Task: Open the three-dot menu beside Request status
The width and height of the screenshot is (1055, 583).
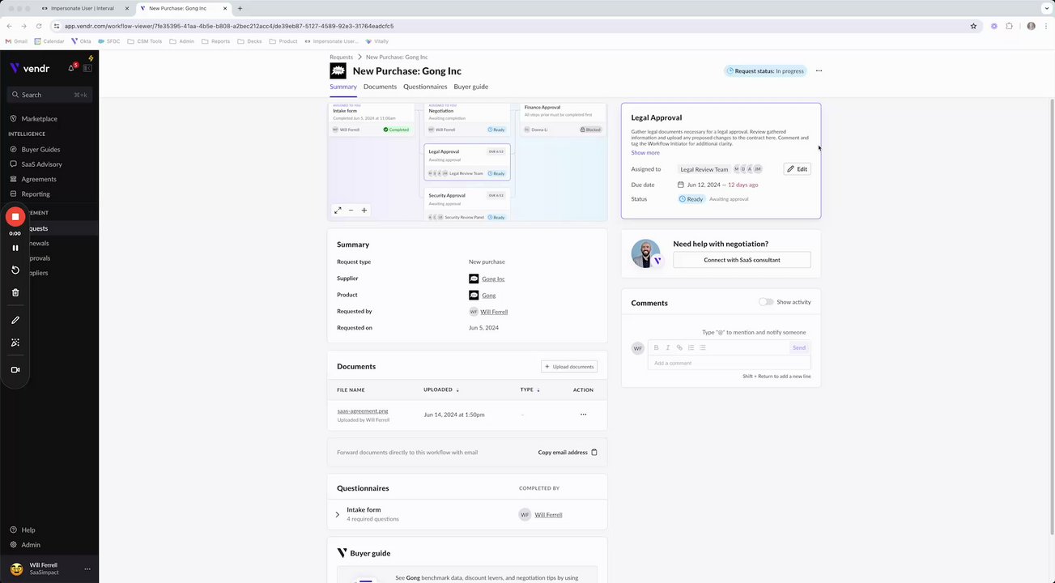Action: (819, 70)
